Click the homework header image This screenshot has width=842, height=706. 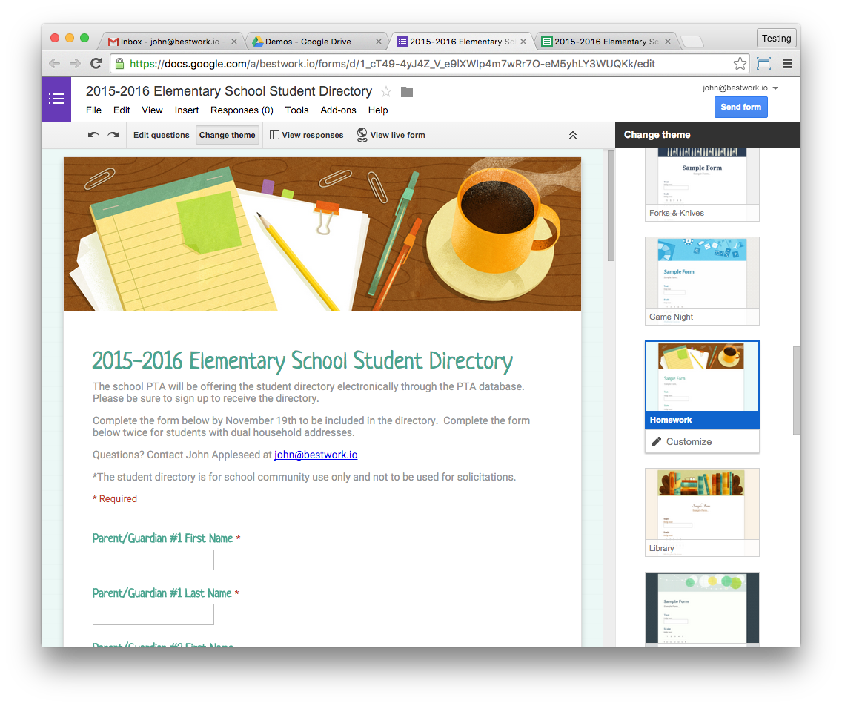tap(322, 234)
